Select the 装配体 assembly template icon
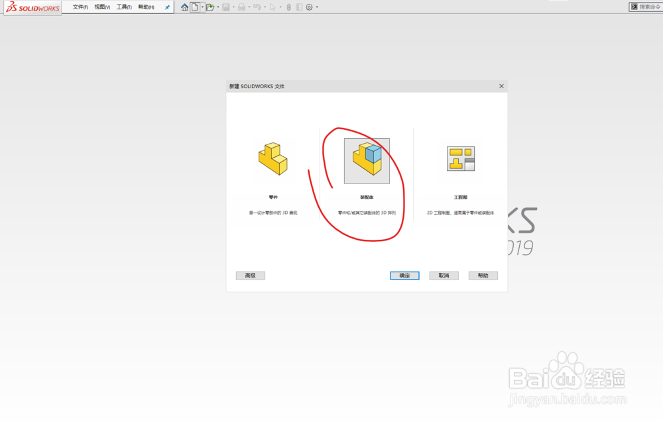 (x=367, y=160)
